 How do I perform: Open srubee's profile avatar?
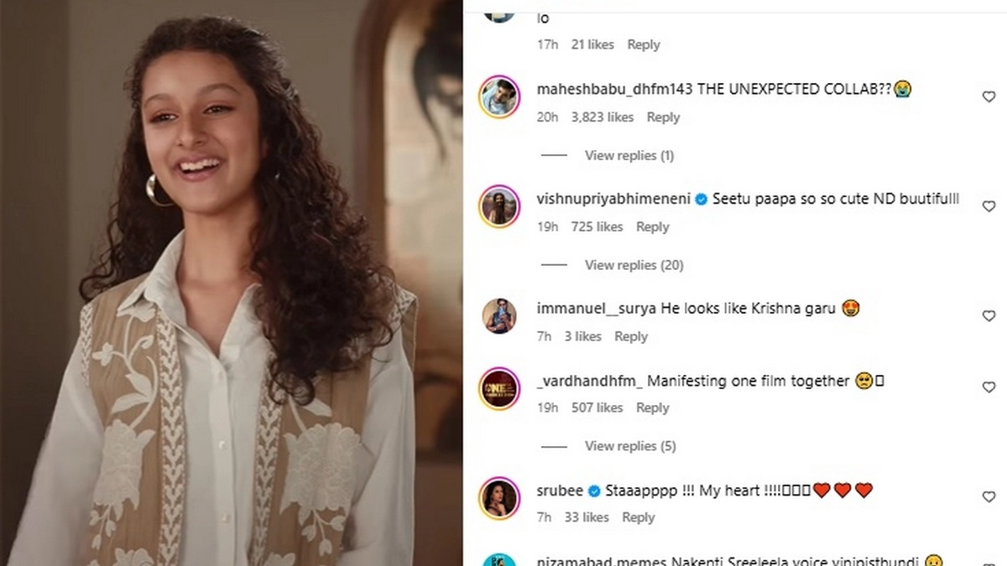pos(499,497)
